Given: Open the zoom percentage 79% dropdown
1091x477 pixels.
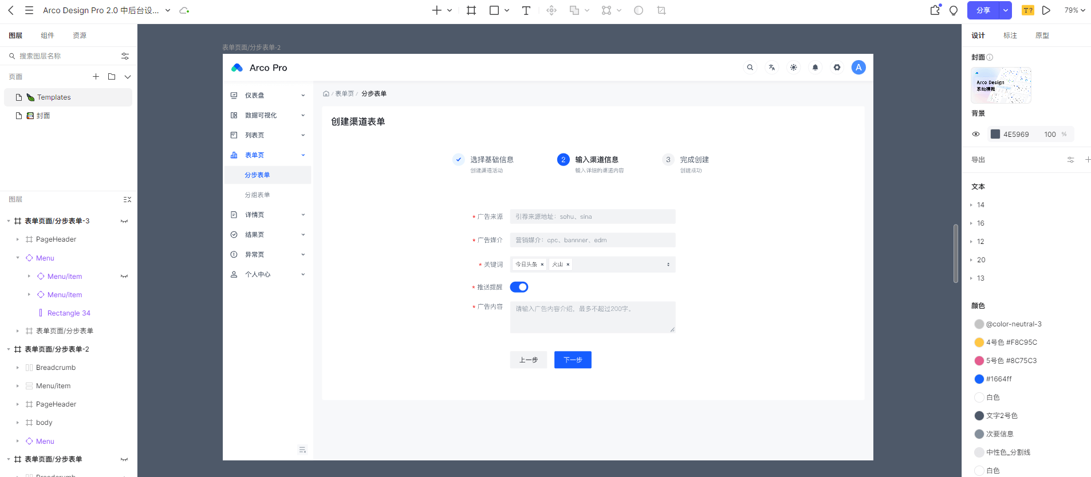Looking at the screenshot, I should pos(1074,10).
